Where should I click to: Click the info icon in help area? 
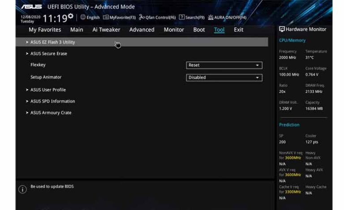pos(22,189)
